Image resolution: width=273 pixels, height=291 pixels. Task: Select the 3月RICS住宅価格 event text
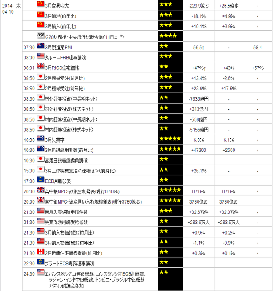coord(62,68)
